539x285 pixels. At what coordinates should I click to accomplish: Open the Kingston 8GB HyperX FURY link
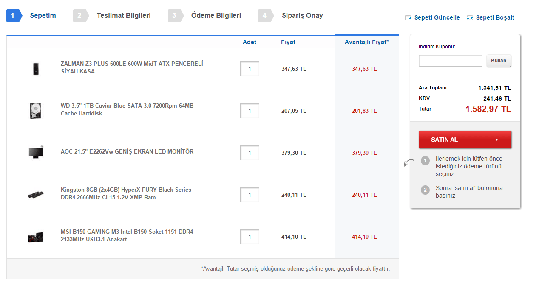[126, 194]
